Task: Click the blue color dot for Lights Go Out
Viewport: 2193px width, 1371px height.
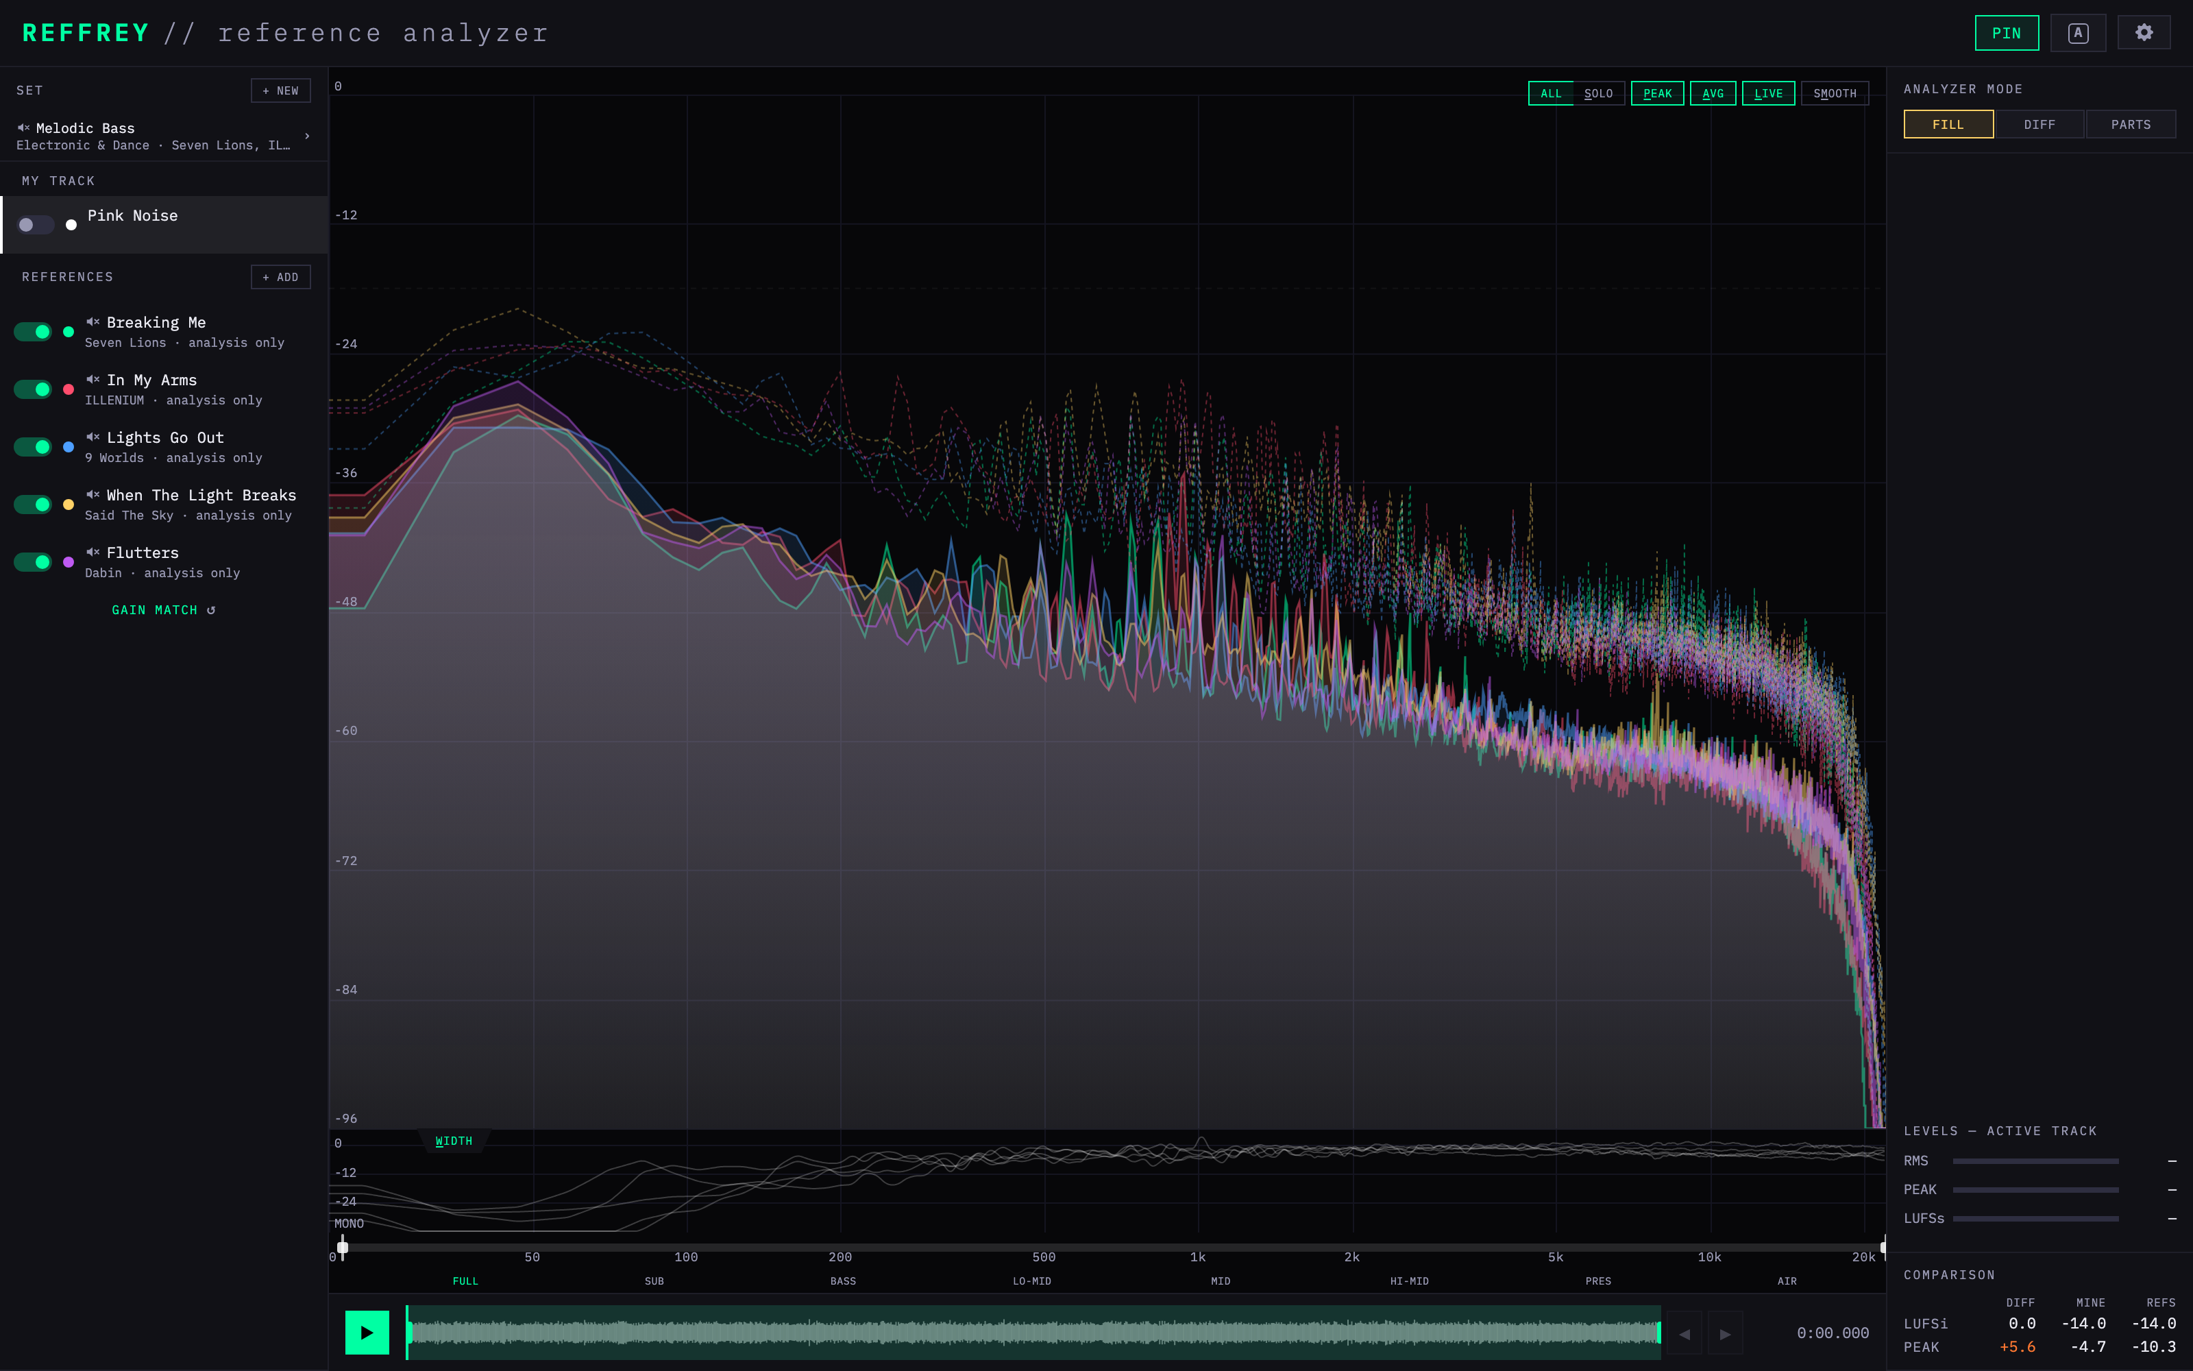Action: coord(69,447)
